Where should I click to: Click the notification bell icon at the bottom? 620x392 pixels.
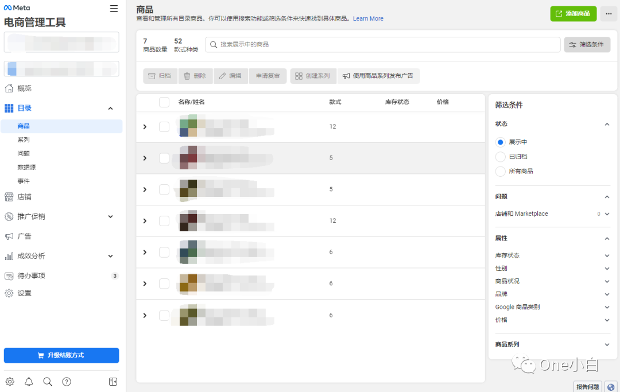point(29,381)
